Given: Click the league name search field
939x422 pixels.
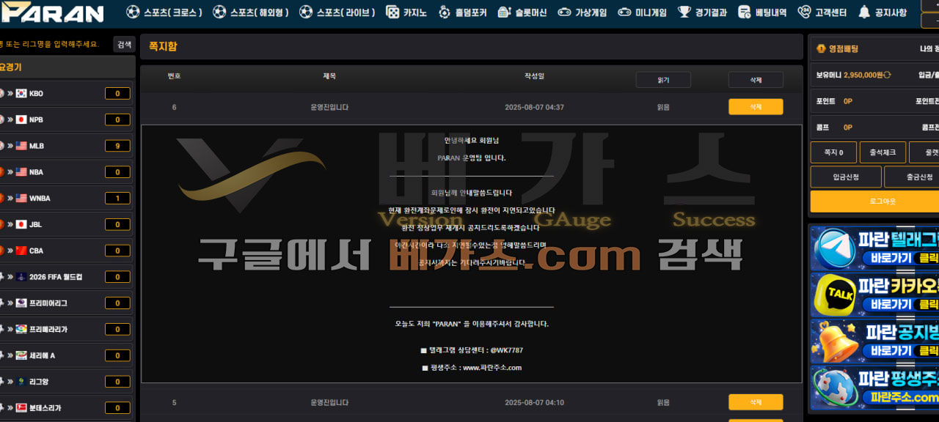Looking at the screenshot, I should pyautogui.click(x=55, y=45).
